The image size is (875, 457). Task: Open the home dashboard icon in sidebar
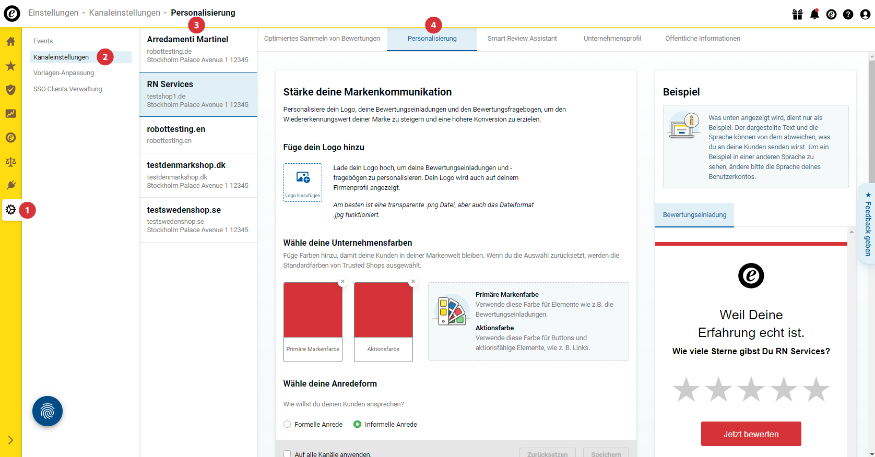tap(10, 42)
